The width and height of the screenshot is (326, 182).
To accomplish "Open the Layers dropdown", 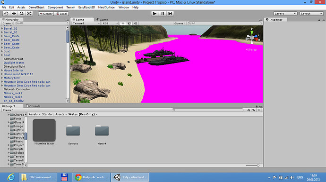I will point(285,14).
